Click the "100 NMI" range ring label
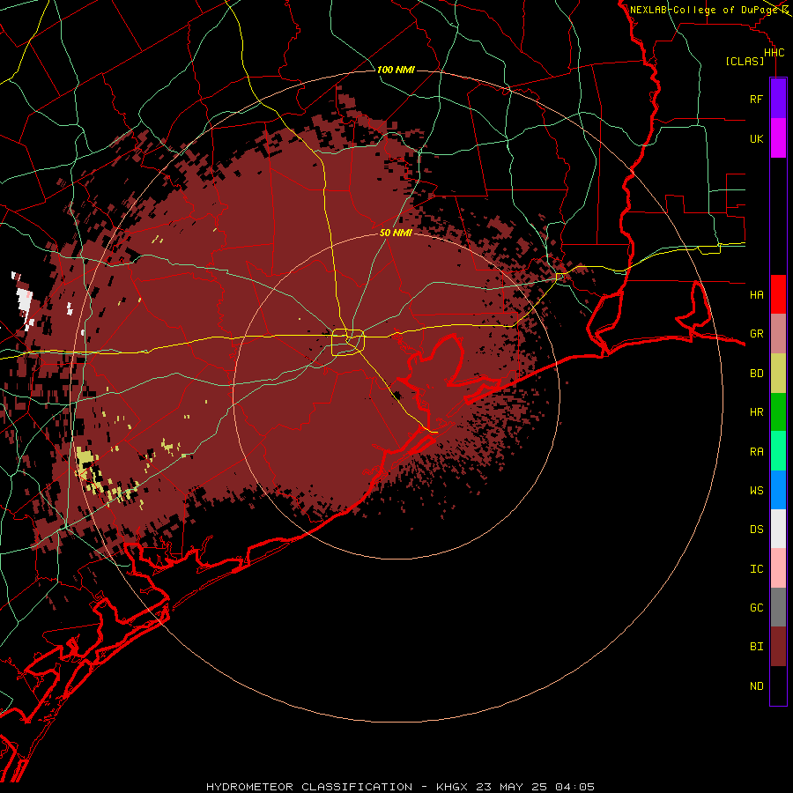Image resolution: width=793 pixels, height=793 pixels. coord(396,70)
